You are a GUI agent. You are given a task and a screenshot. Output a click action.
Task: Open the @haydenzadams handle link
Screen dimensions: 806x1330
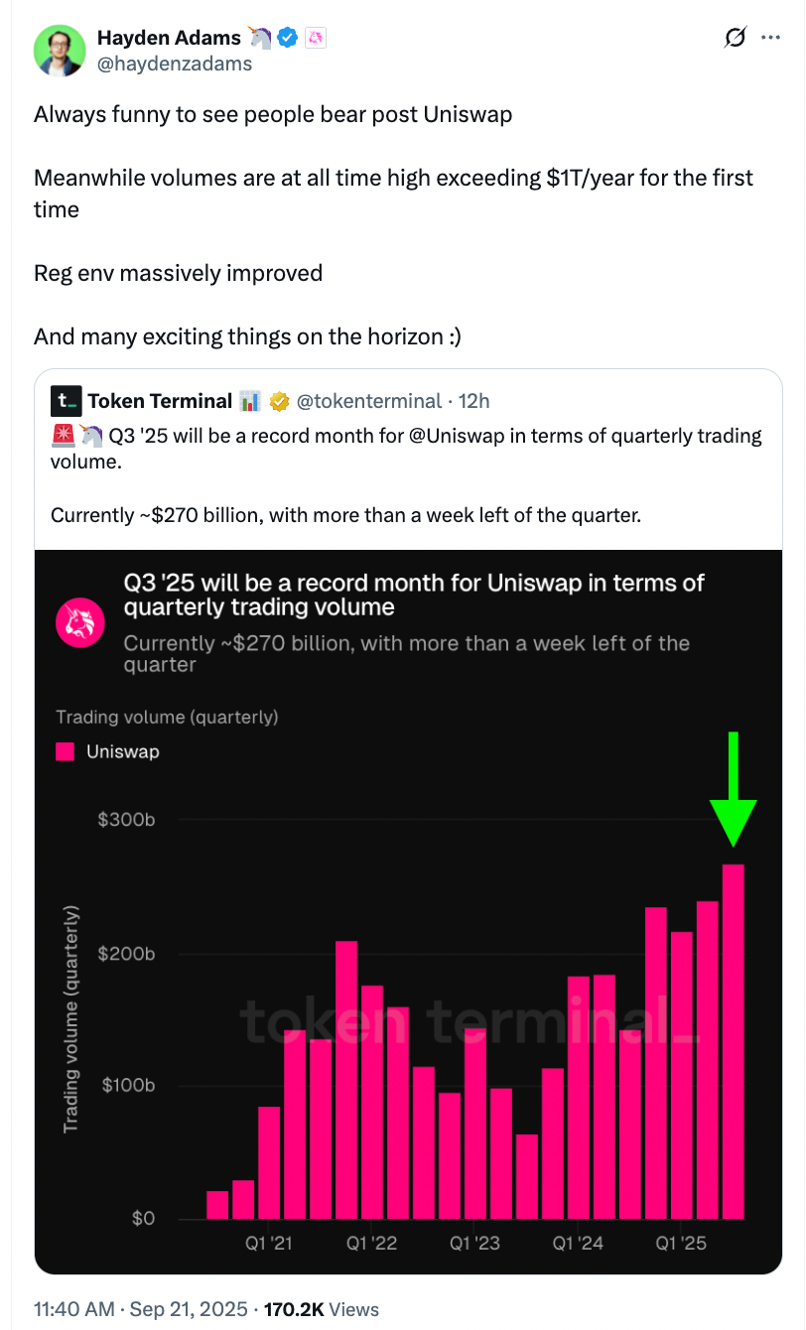(175, 64)
